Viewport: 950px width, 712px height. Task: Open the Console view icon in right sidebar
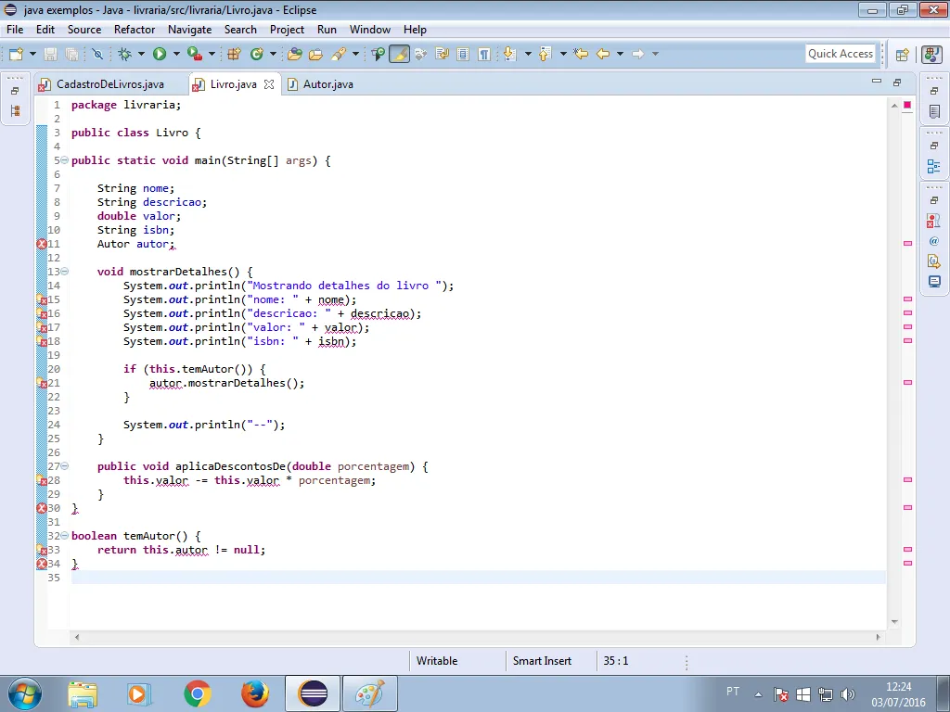[933, 281]
